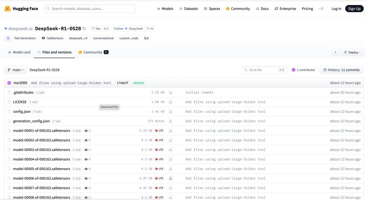Open commit 174da7f
The image size is (366, 200).
pos(123,83)
